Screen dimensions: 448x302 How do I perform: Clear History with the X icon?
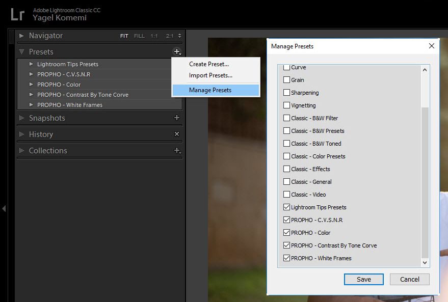click(x=177, y=134)
